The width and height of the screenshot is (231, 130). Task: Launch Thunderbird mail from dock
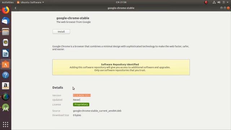[6, 21]
